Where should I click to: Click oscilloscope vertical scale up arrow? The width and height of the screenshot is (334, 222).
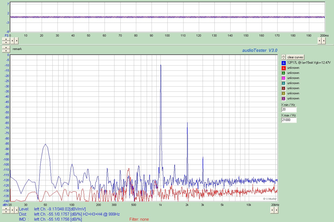(6, 39)
